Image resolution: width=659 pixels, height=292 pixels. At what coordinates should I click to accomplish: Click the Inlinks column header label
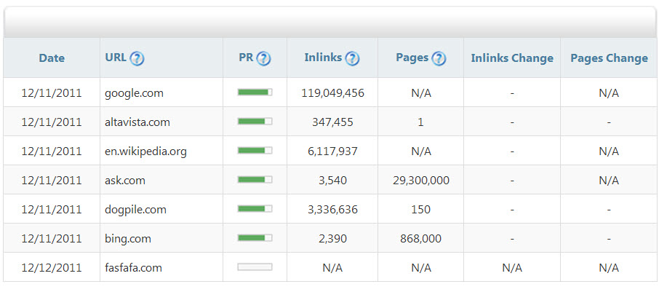click(x=323, y=58)
